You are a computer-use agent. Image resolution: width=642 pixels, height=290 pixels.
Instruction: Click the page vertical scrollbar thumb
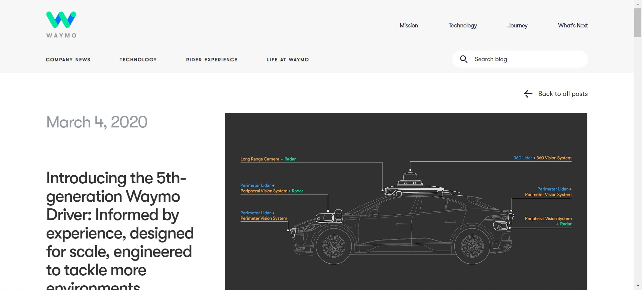tap(638, 23)
